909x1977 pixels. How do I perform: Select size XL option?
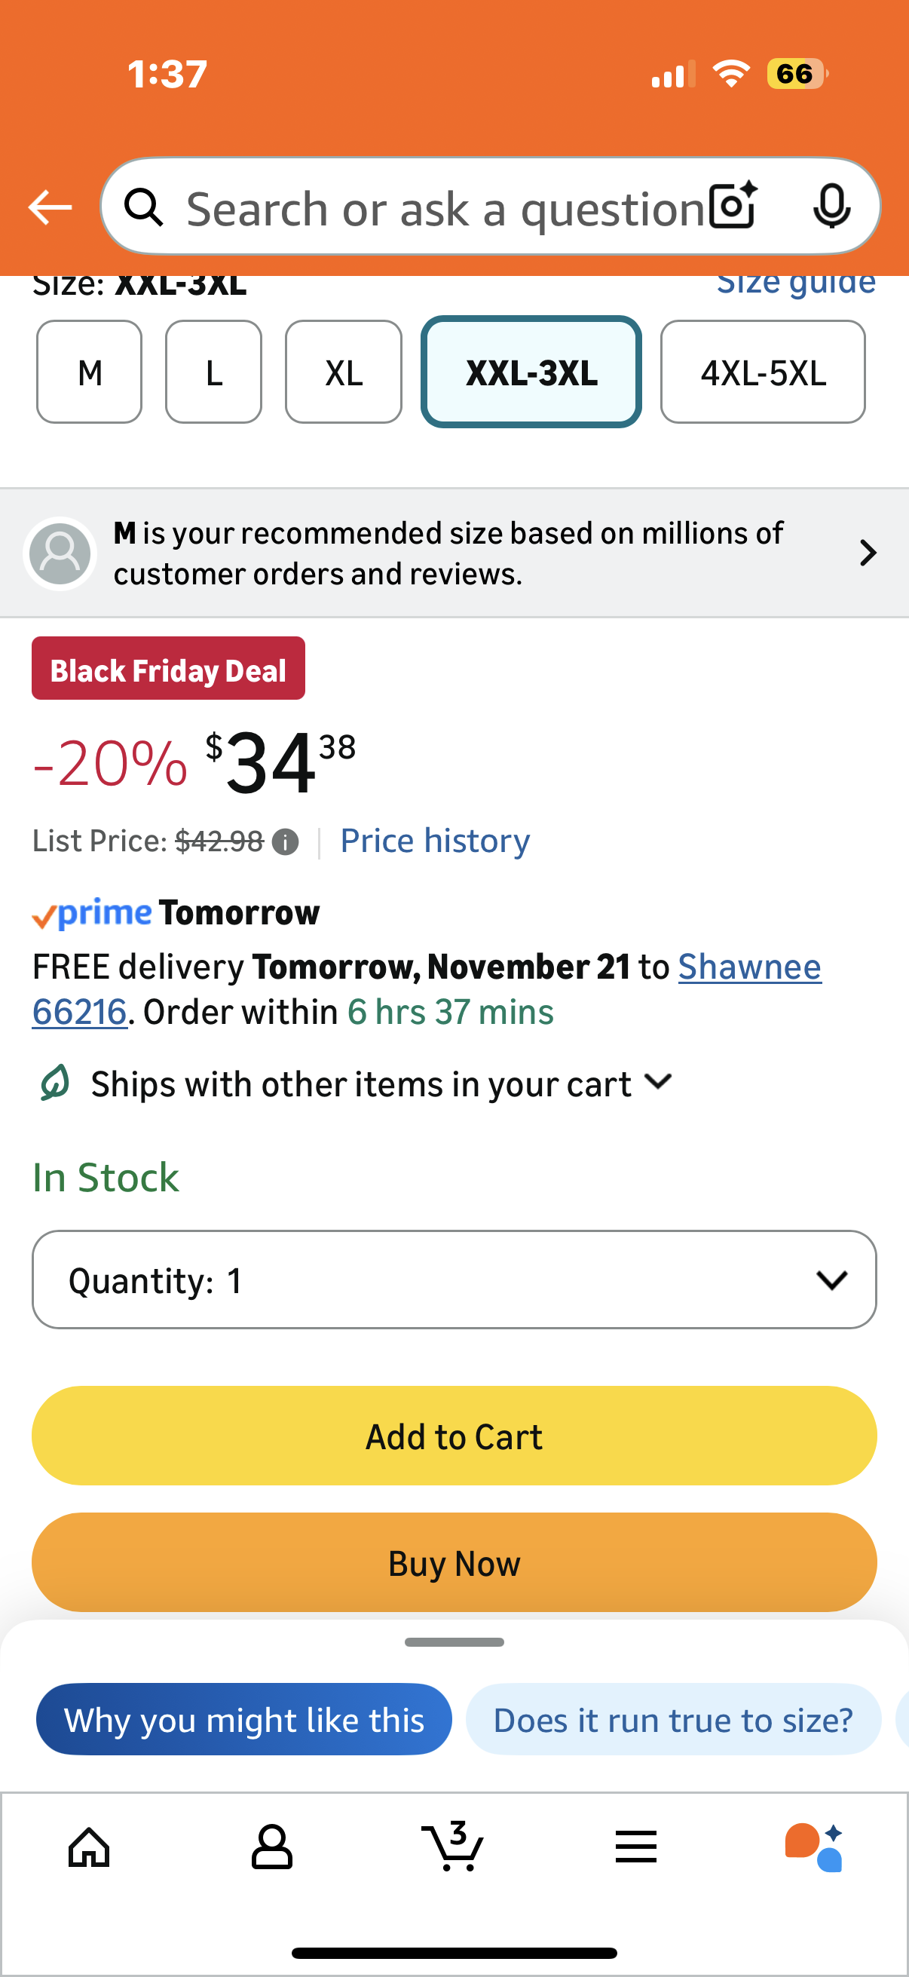[343, 372]
